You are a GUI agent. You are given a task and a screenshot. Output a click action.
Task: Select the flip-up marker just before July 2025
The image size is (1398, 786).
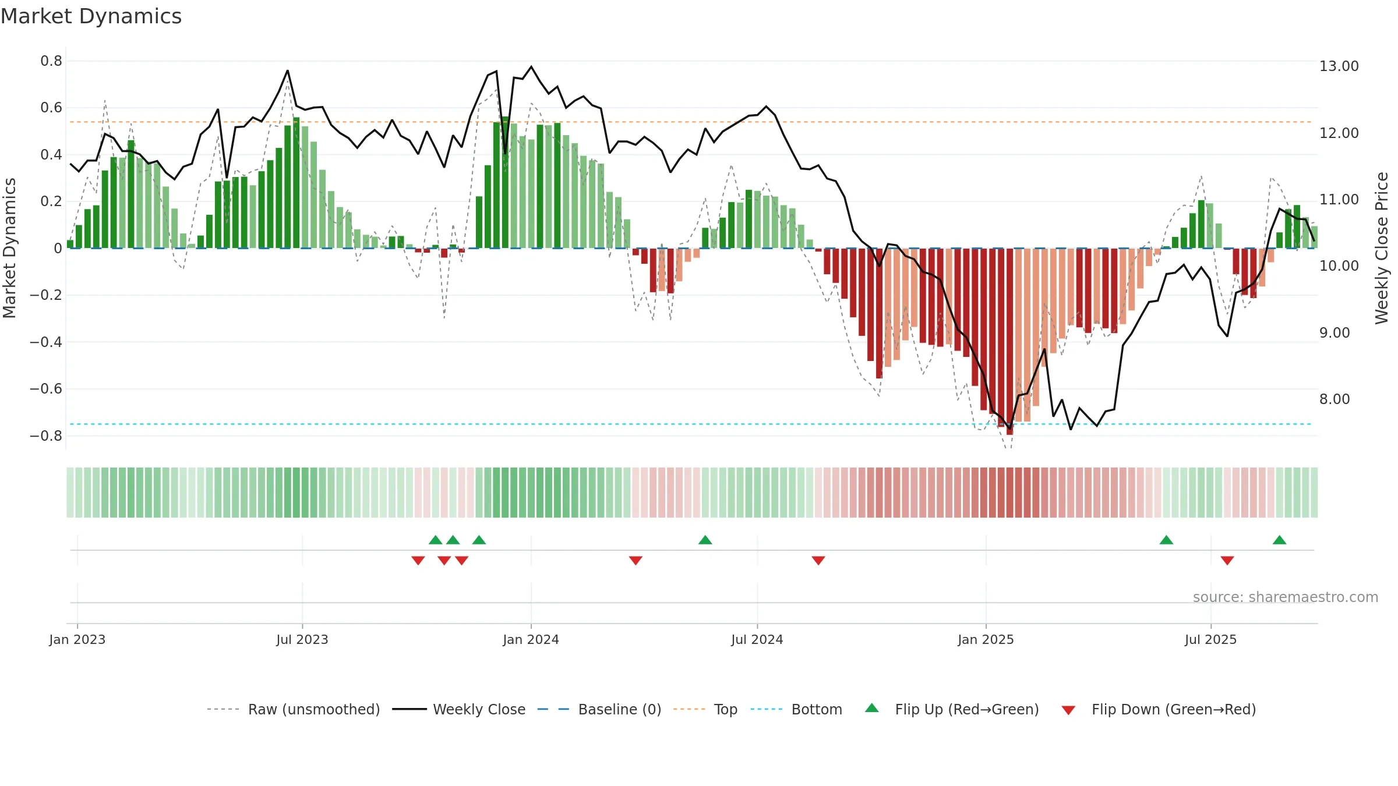[1166, 540]
